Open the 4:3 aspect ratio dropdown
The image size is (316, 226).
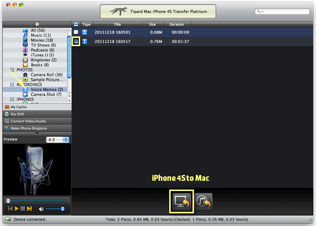tap(58, 139)
